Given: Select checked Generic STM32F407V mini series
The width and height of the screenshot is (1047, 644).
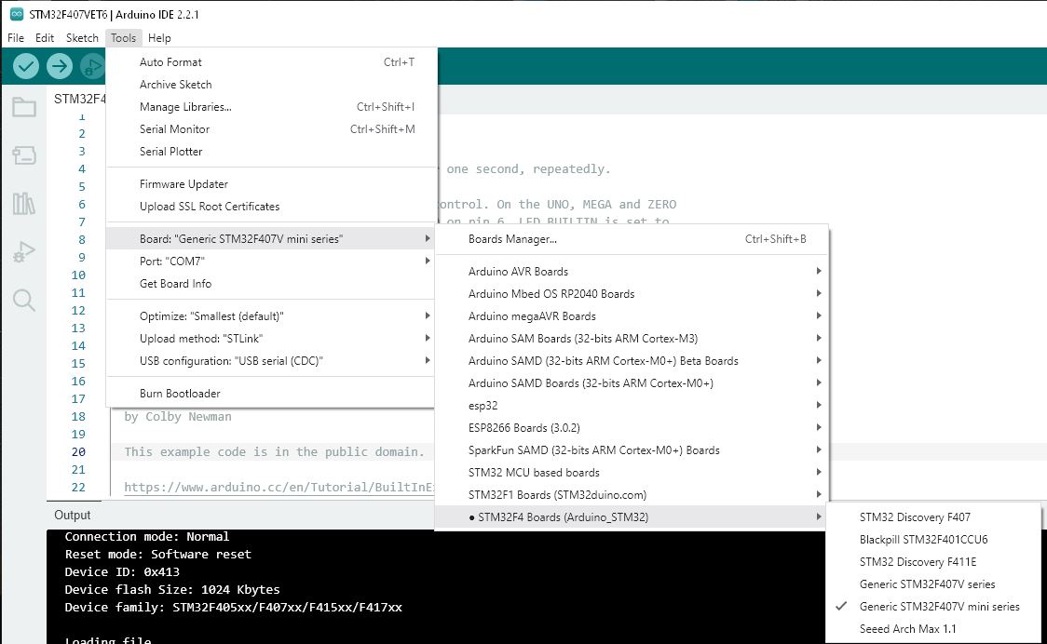Looking at the screenshot, I should (x=933, y=607).
